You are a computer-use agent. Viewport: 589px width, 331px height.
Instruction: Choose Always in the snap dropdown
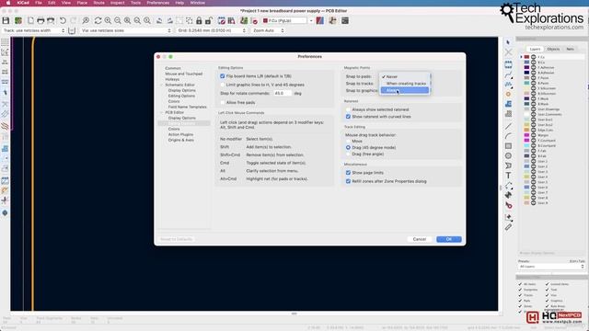(405, 90)
